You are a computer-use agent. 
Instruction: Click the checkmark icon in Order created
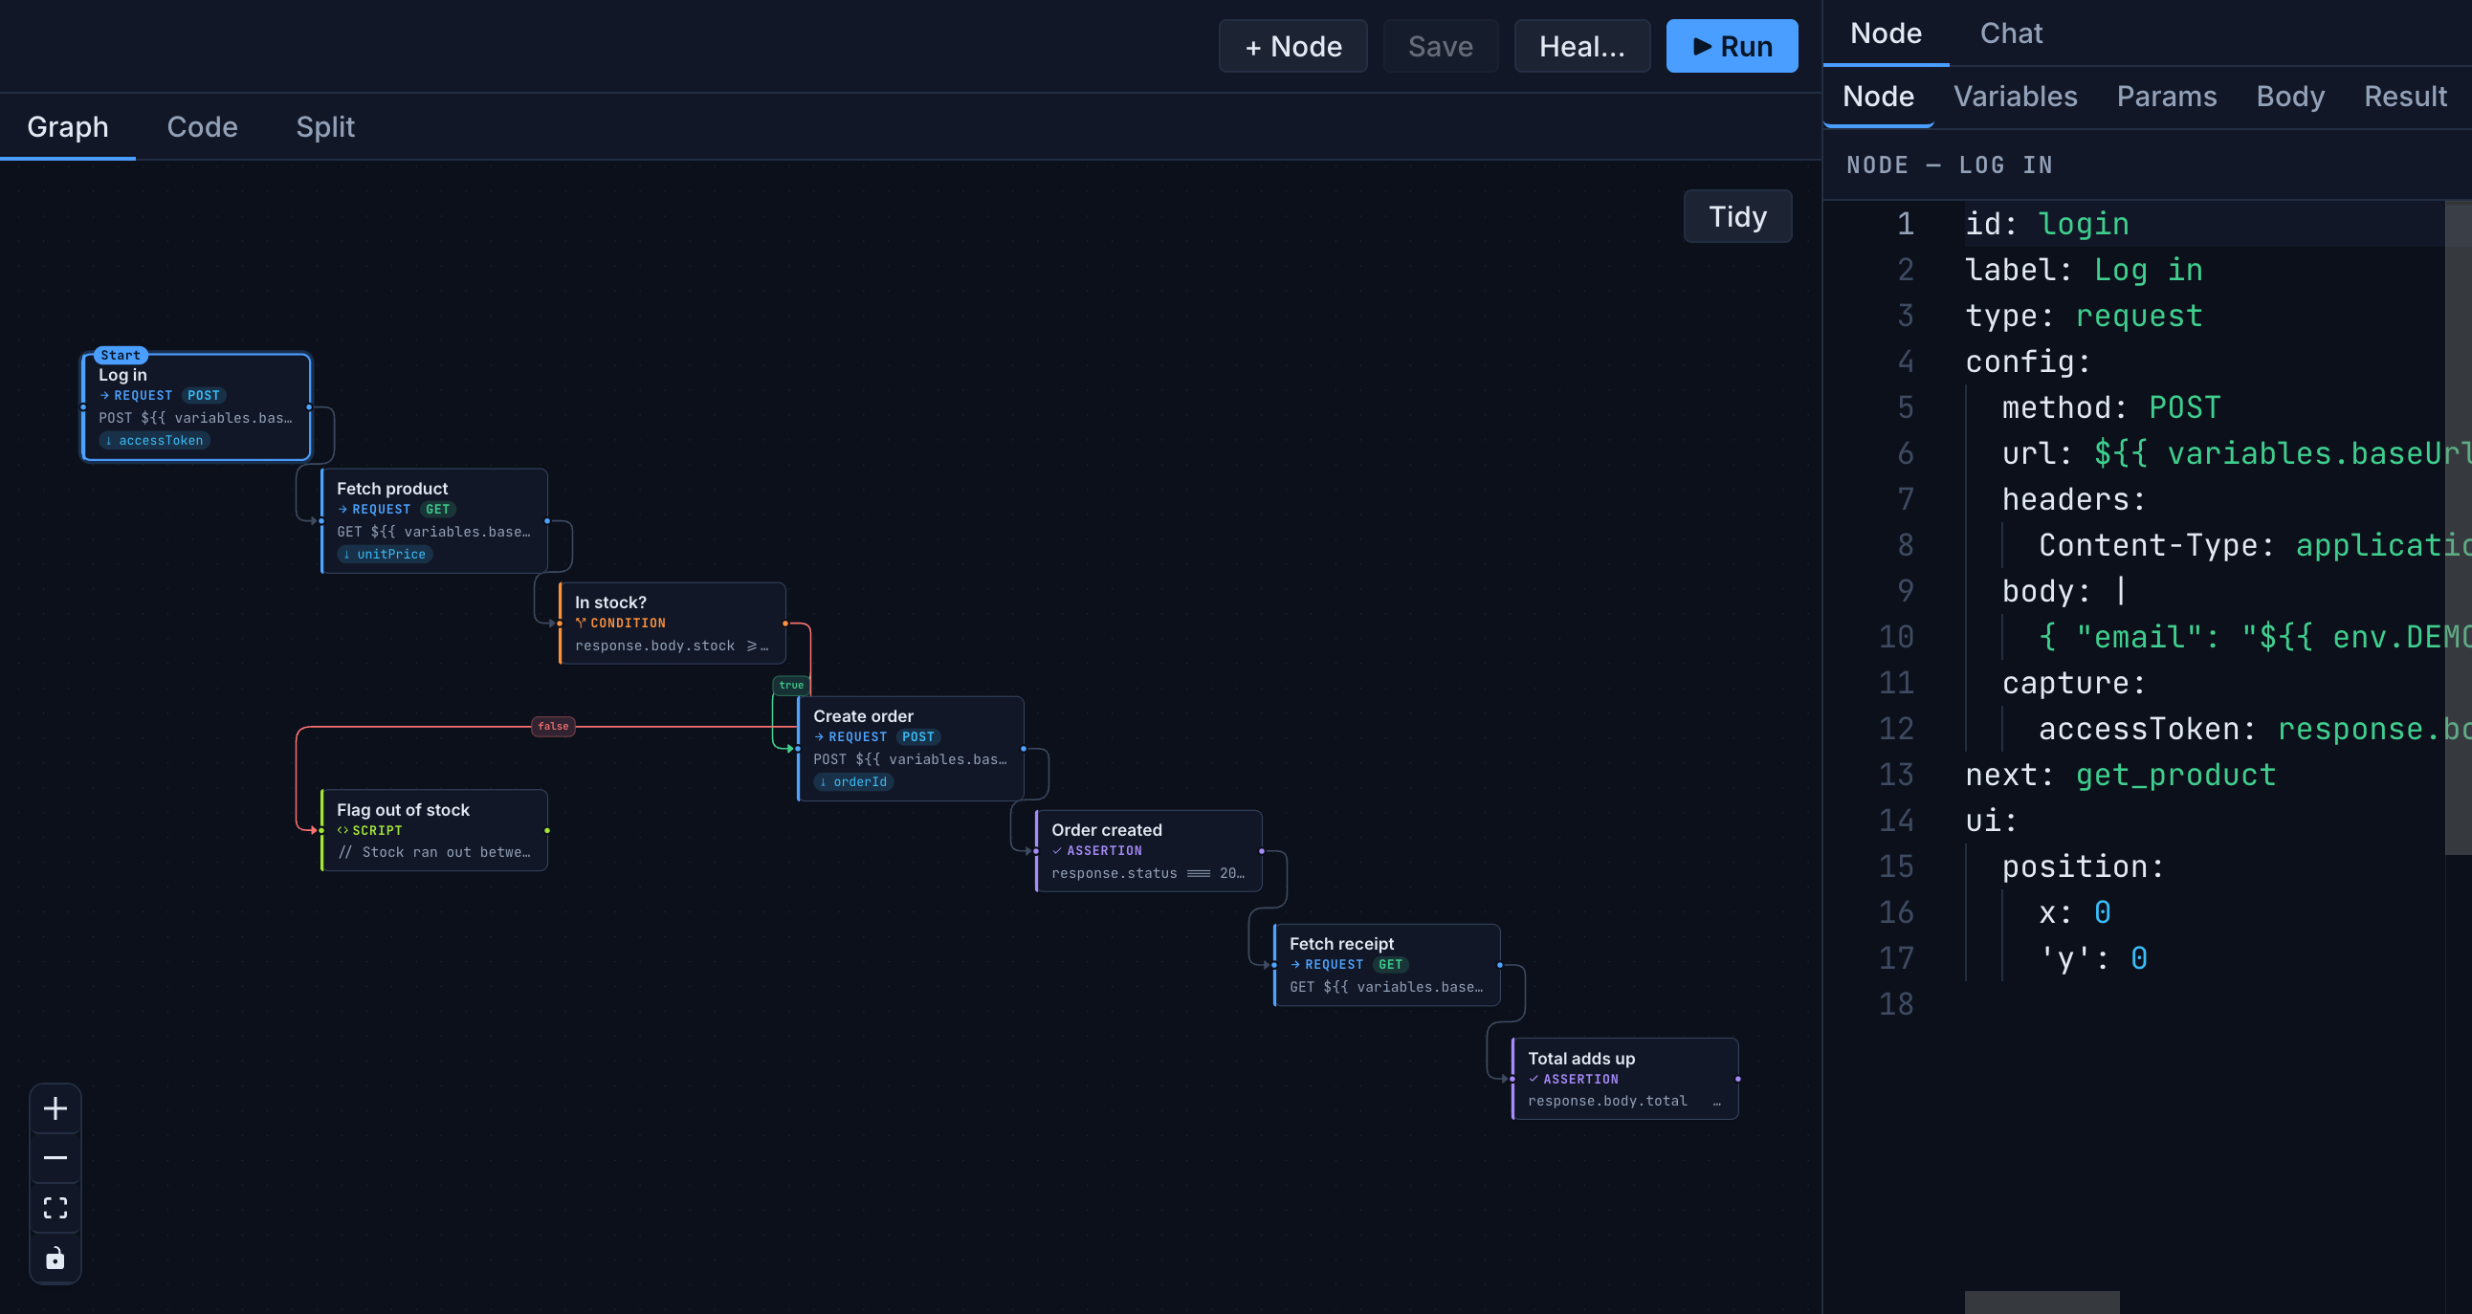tap(1057, 851)
